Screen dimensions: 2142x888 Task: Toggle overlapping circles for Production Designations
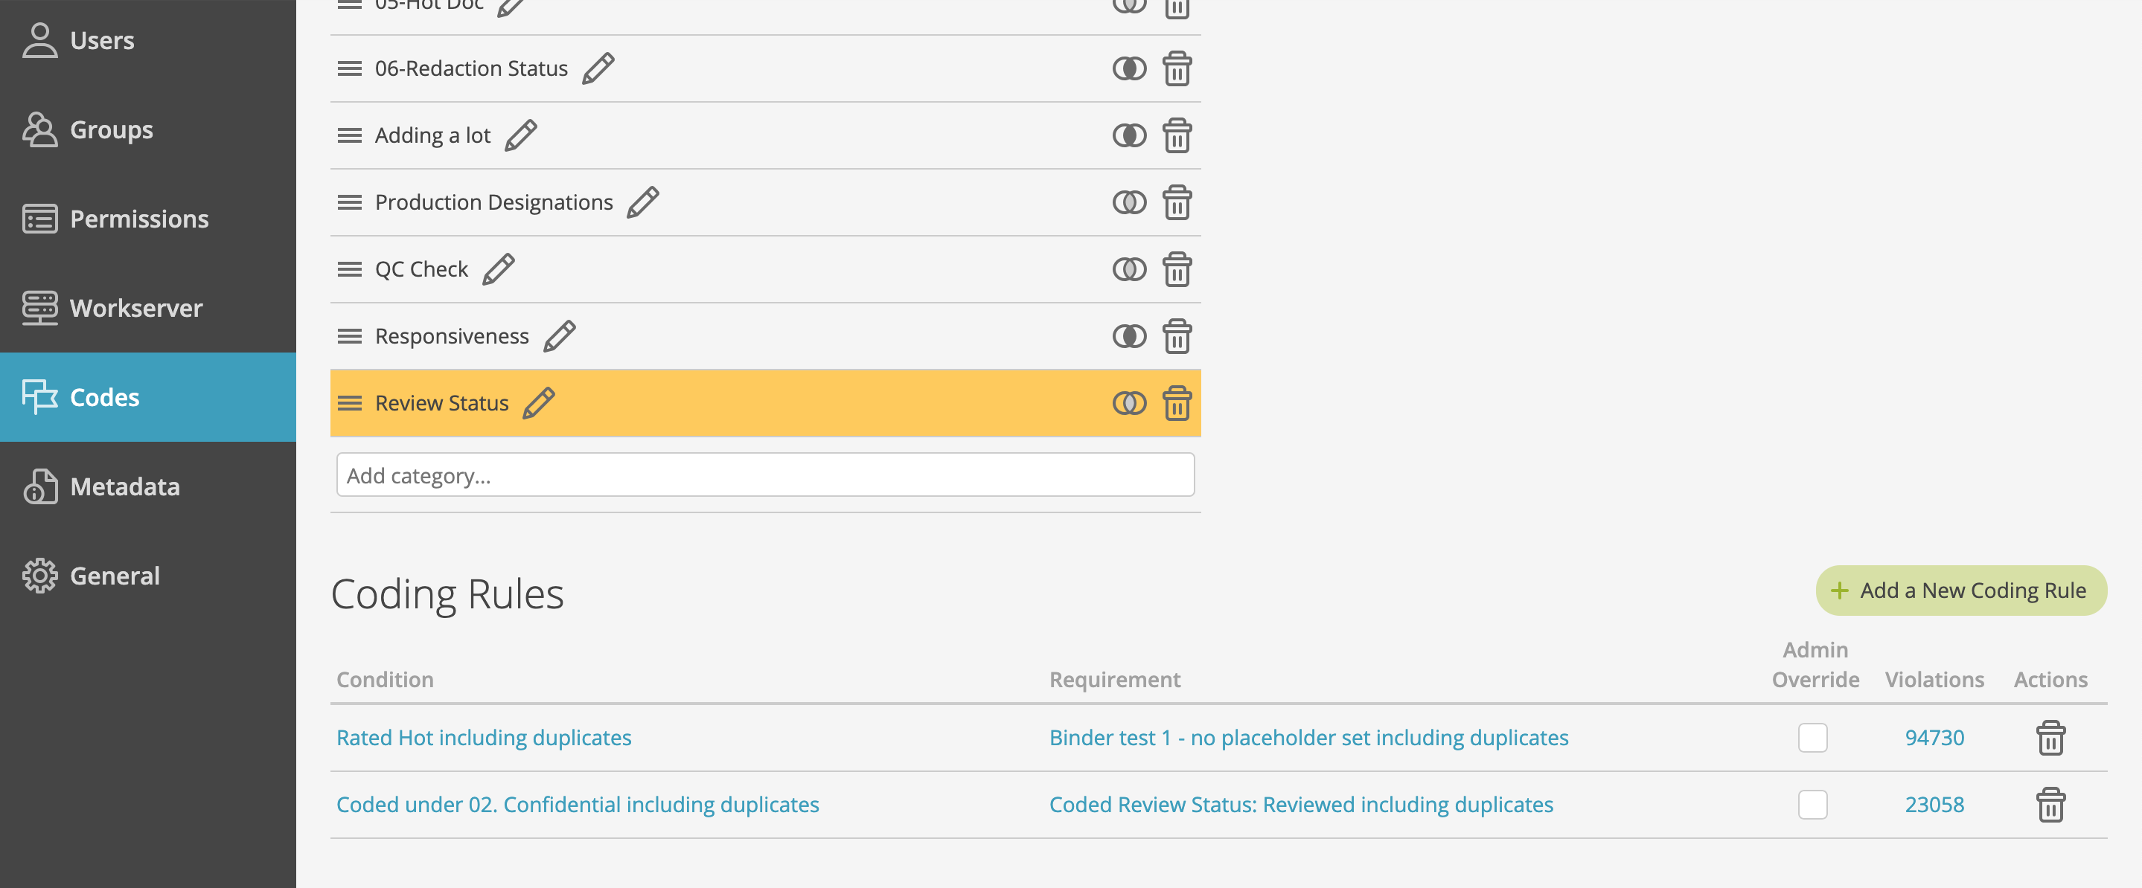[x=1128, y=202]
